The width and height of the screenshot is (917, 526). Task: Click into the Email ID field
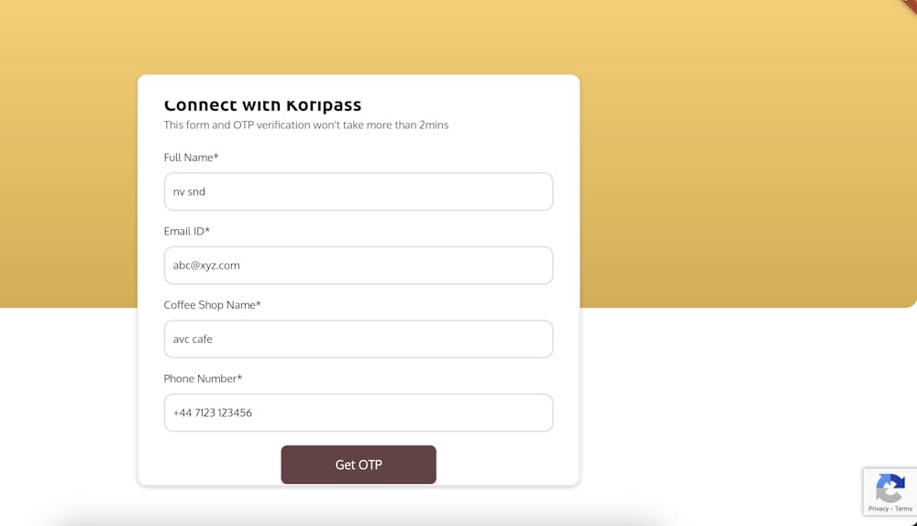[x=358, y=266]
